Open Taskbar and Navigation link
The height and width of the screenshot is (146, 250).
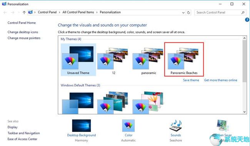click(x=23, y=133)
